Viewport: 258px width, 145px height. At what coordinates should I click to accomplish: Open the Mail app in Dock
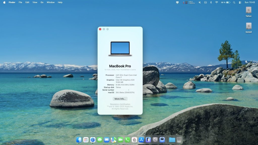coord(107,140)
